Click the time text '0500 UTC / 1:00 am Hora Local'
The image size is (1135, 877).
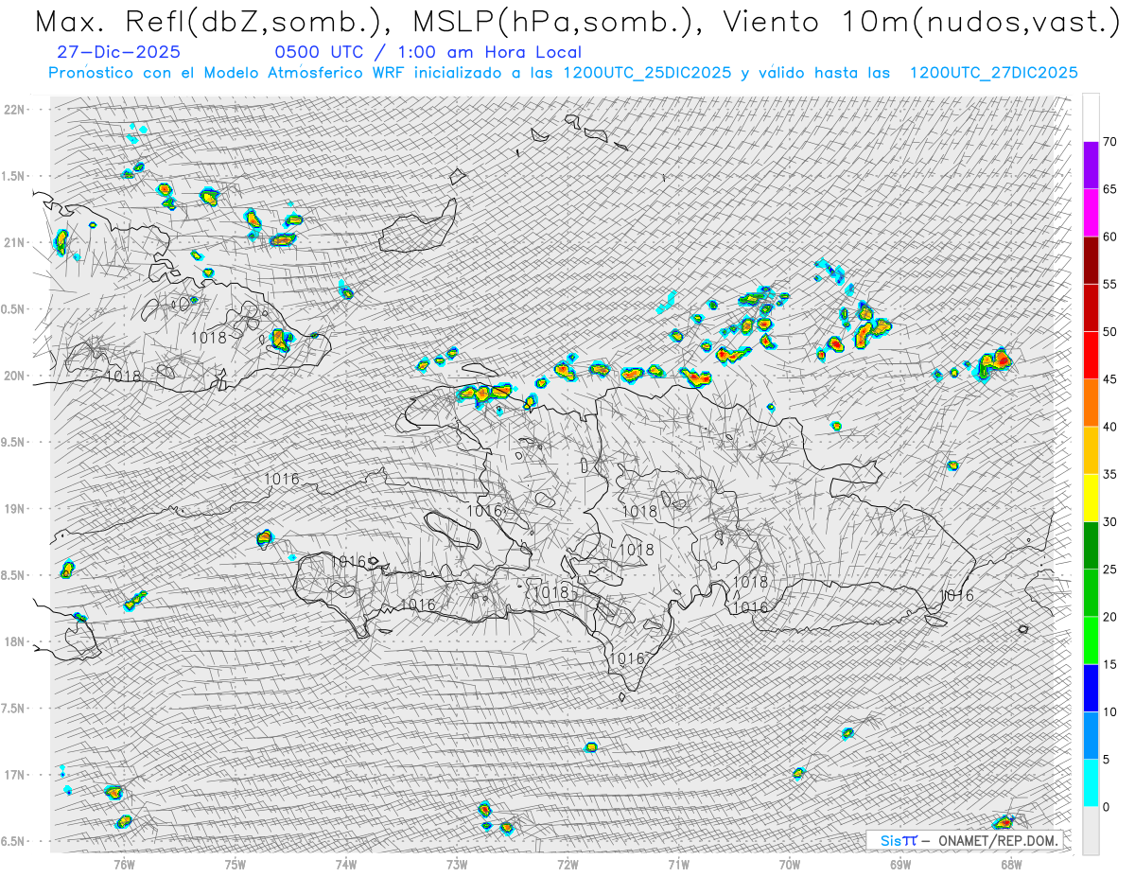tap(428, 53)
